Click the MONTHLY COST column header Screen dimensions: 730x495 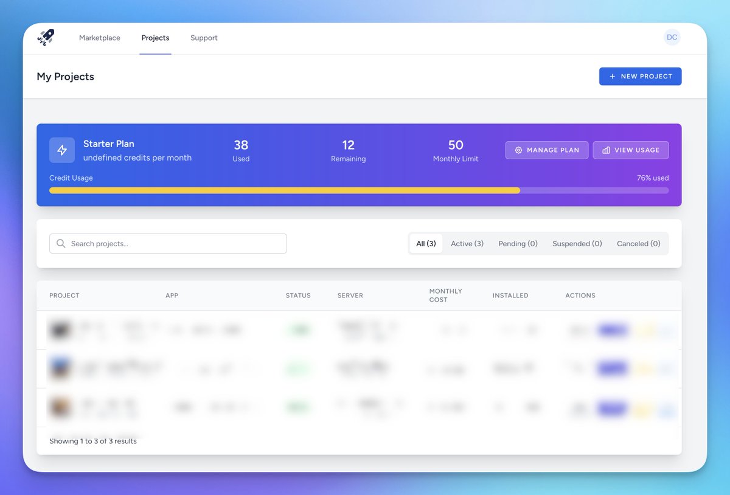point(446,296)
